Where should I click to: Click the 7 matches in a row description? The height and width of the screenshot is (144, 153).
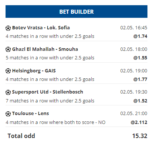tap(50, 101)
